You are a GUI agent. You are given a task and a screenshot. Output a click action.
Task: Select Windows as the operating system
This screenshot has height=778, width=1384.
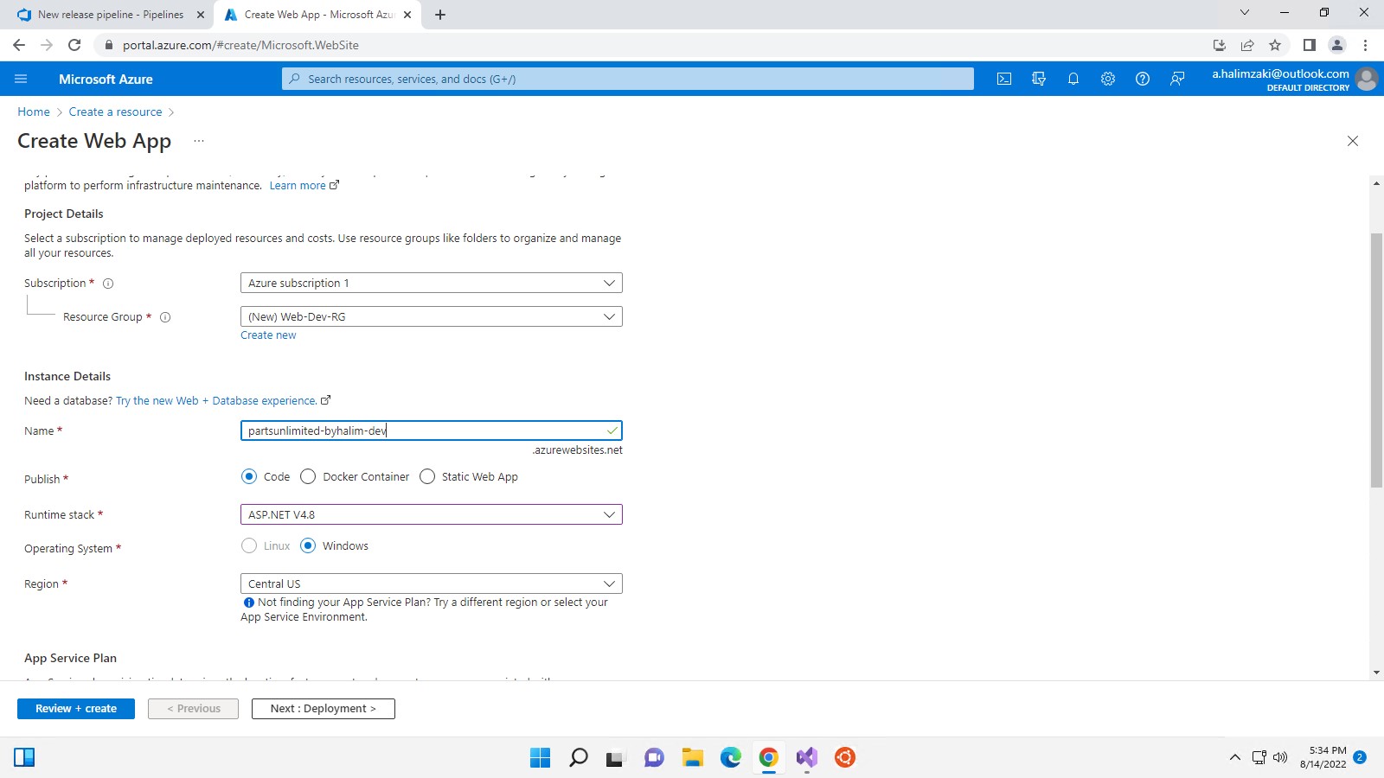click(x=308, y=546)
